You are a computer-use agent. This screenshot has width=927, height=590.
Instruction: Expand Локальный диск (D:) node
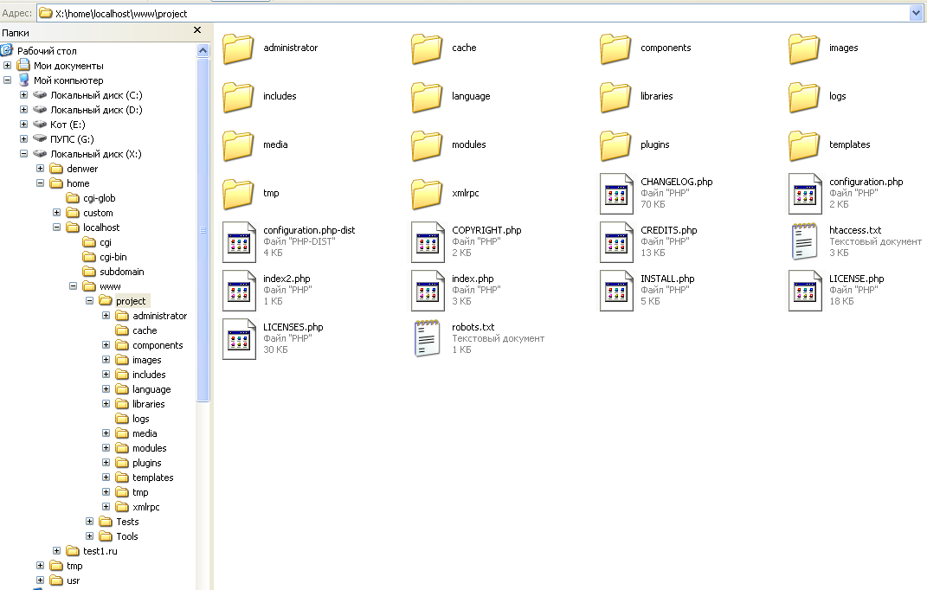pos(23,109)
